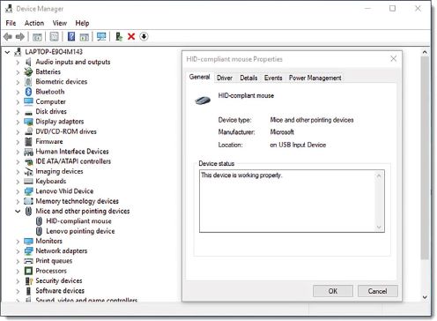Click Scan for hardware changes monitor icon
This screenshot has height=321, width=437.
tap(101, 37)
